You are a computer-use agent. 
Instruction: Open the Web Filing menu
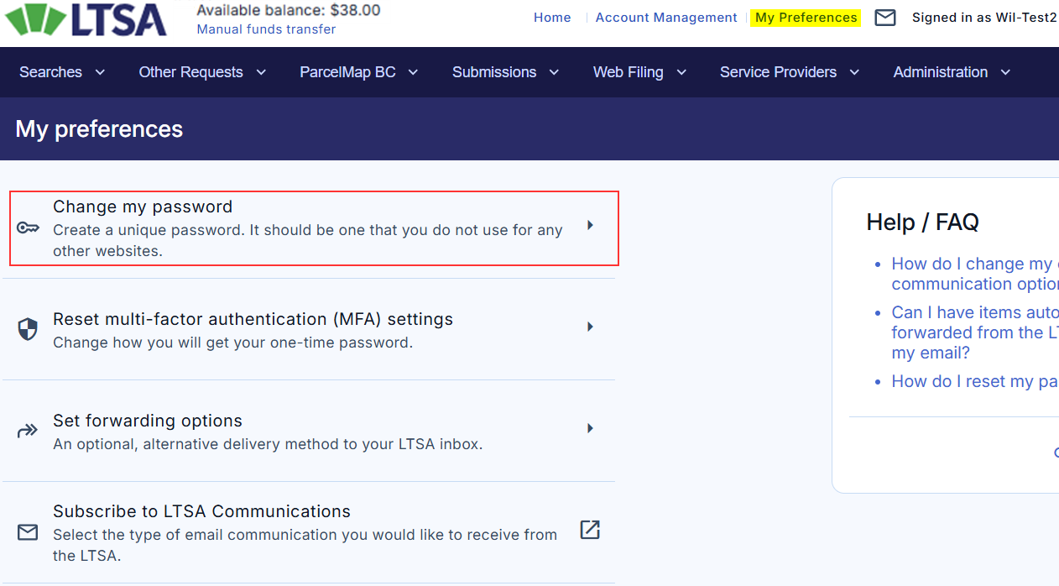(639, 72)
